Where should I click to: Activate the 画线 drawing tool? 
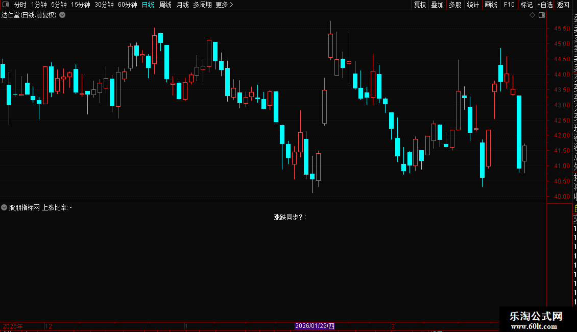(491, 5)
